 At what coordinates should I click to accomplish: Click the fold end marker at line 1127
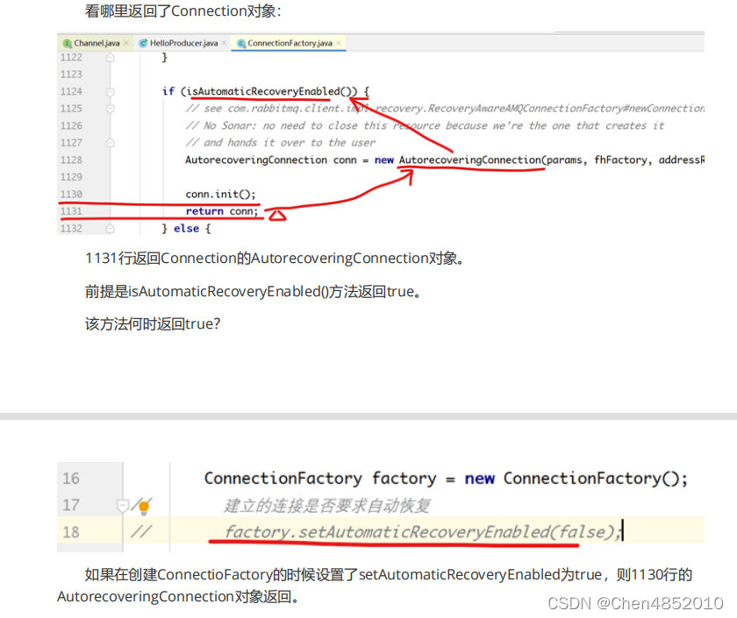coord(110,143)
